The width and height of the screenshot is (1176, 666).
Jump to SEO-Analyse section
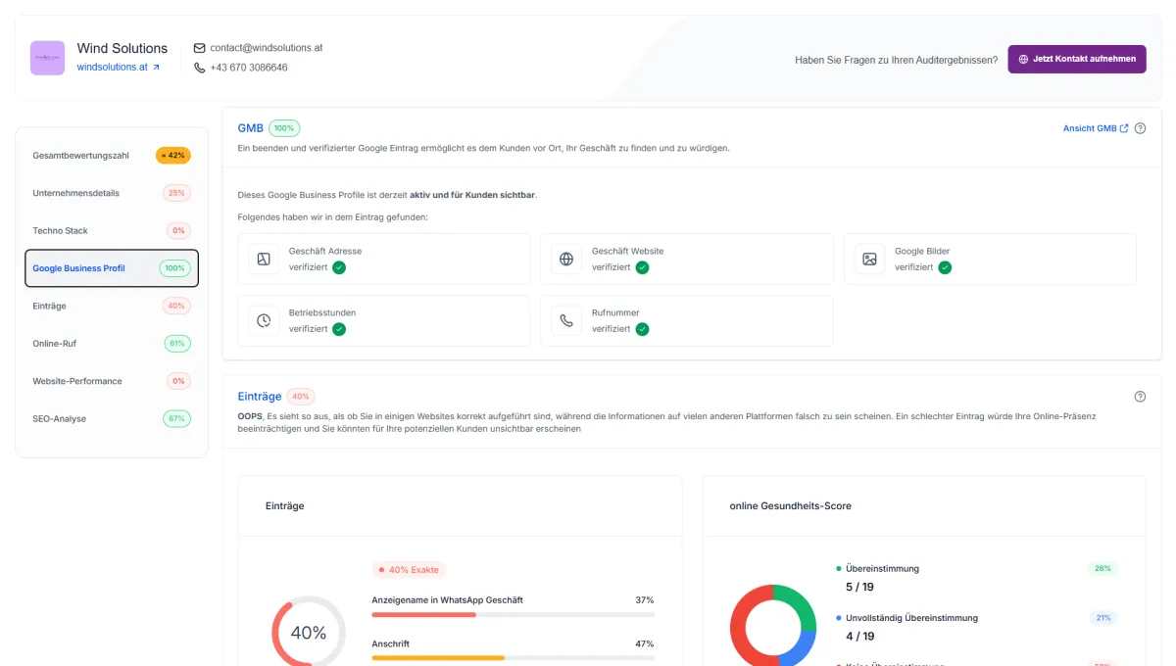(112, 419)
